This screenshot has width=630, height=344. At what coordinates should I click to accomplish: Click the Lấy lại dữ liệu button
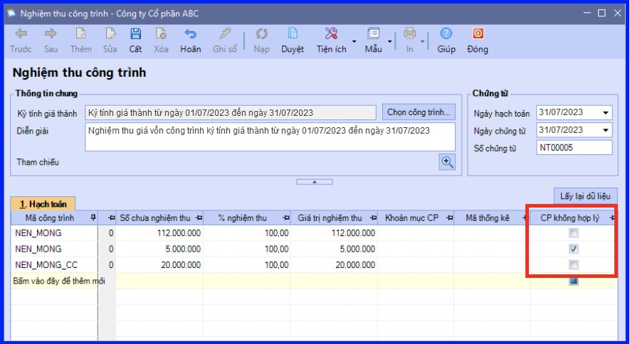coord(585,196)
